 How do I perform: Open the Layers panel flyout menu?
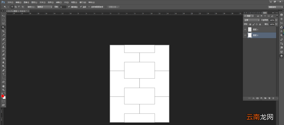click(x=277, y=13)
